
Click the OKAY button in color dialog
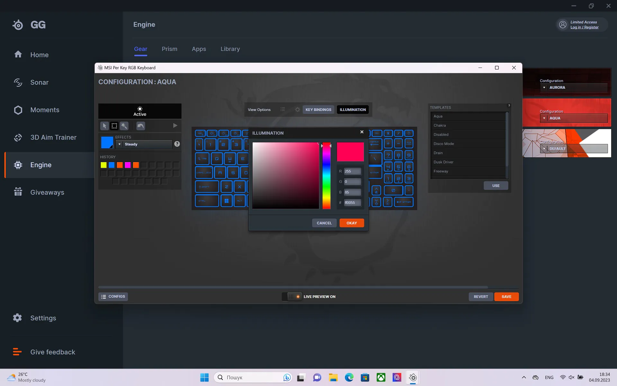[352, 223]
